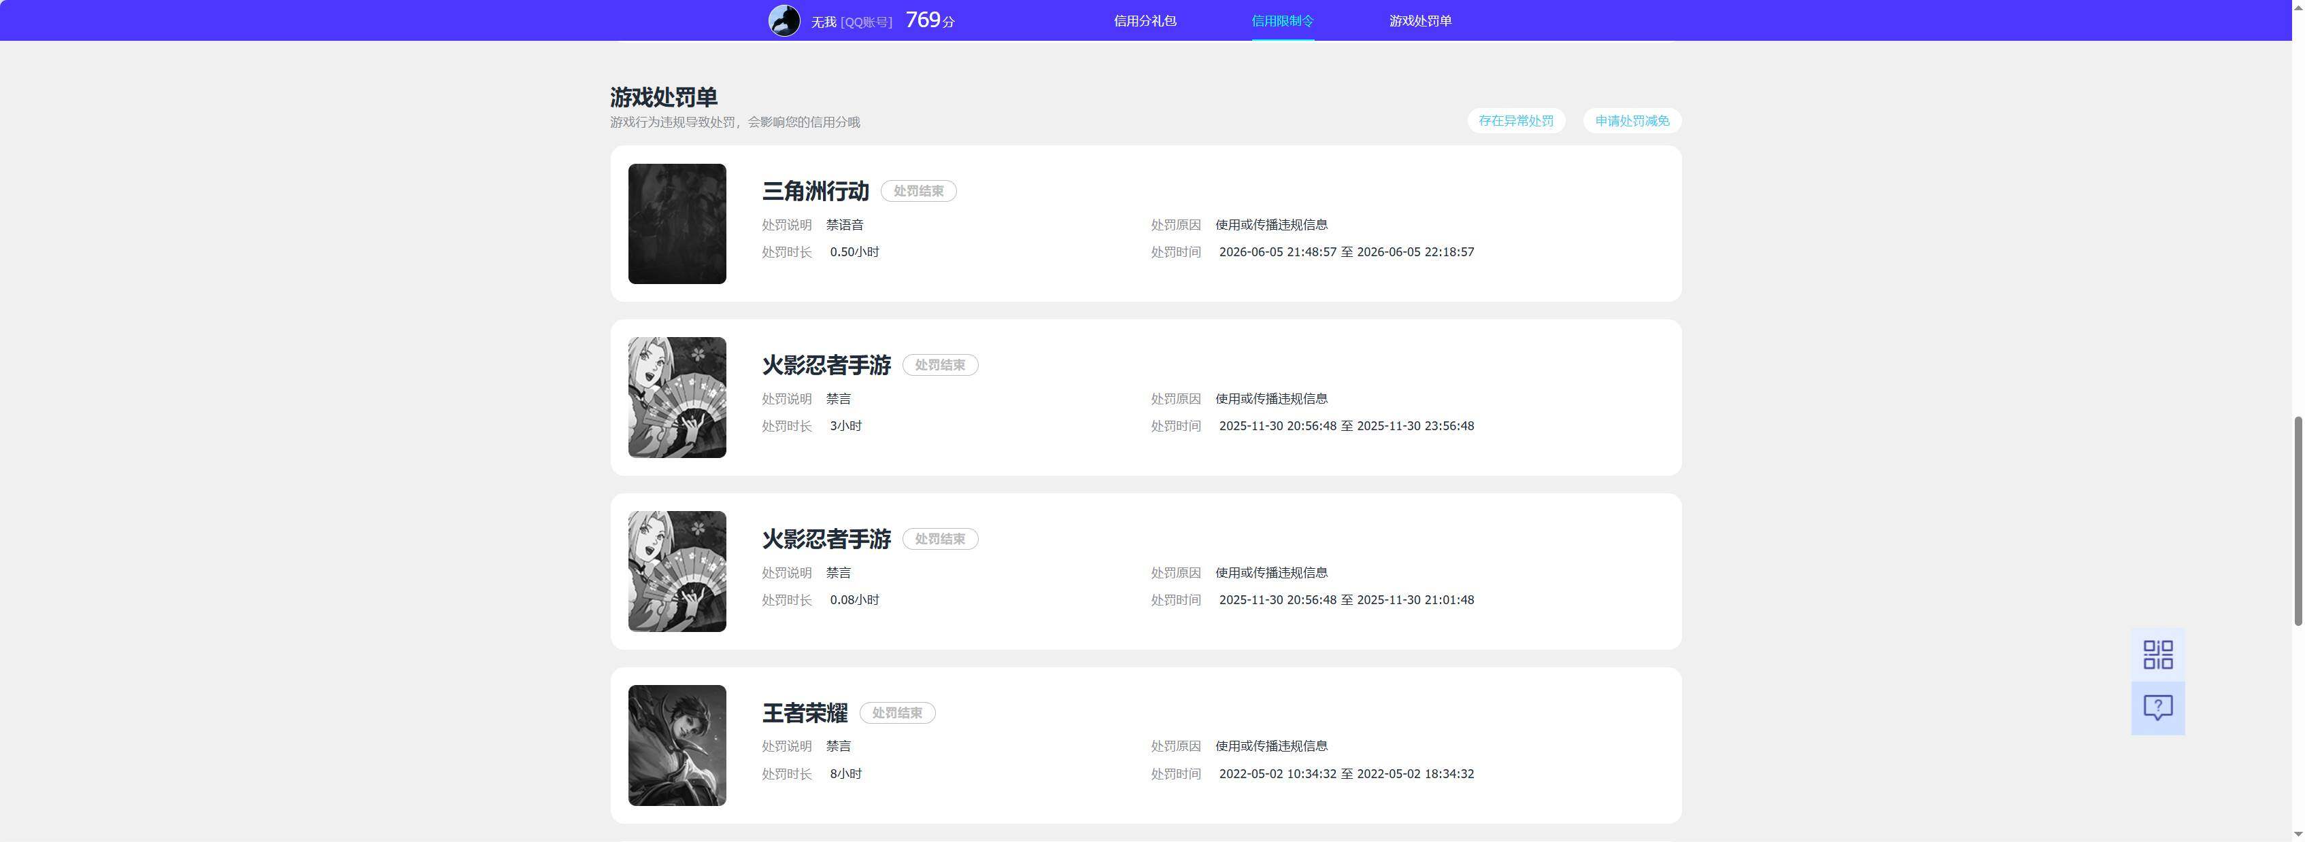Click the [QQ账号] label in header

pos(867,22)
